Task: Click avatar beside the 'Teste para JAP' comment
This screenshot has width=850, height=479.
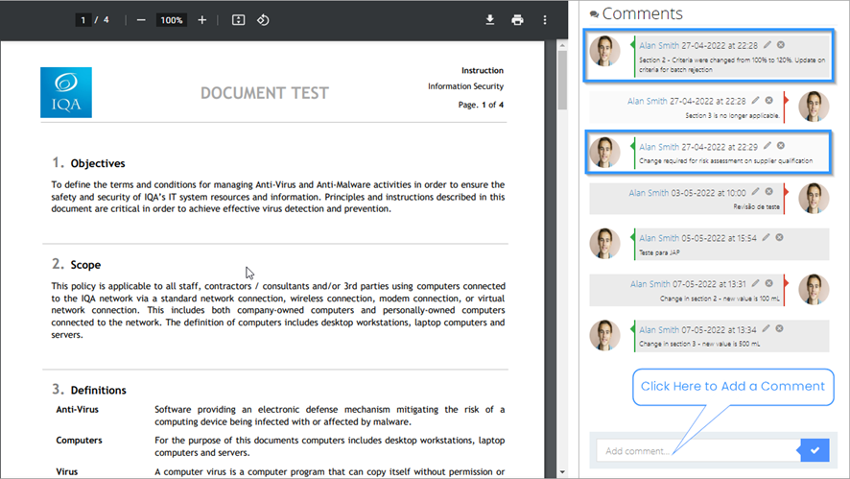Action: click(x=604, y=243)
